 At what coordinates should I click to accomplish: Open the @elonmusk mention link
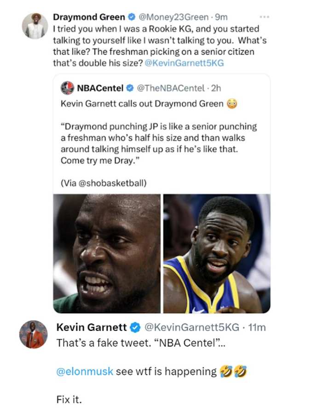(84, 372)
